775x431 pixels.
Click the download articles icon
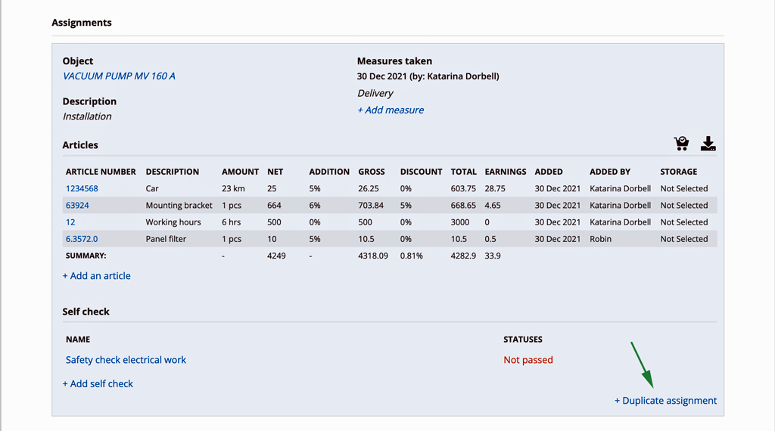pyautogui.click(x=708, y=143)
